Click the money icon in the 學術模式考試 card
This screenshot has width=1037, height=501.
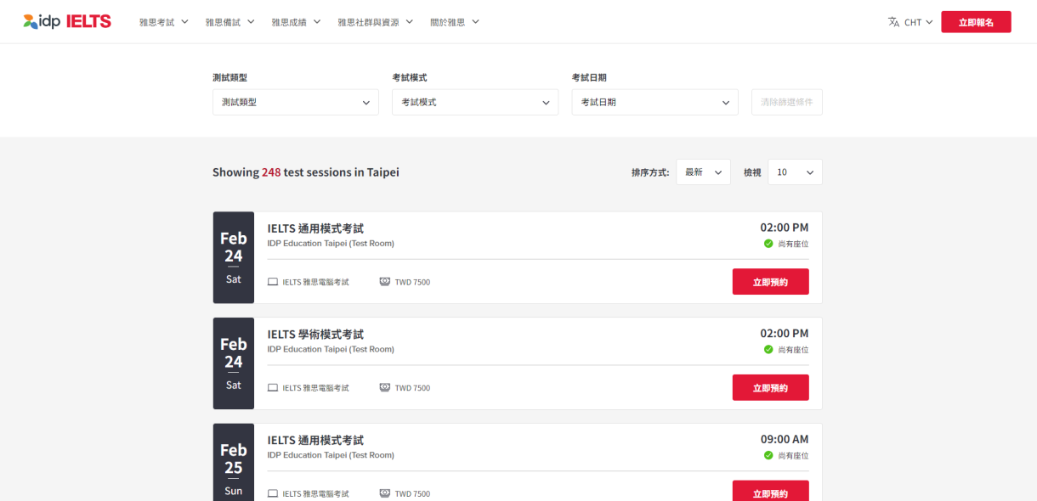[x=385, y=388]
